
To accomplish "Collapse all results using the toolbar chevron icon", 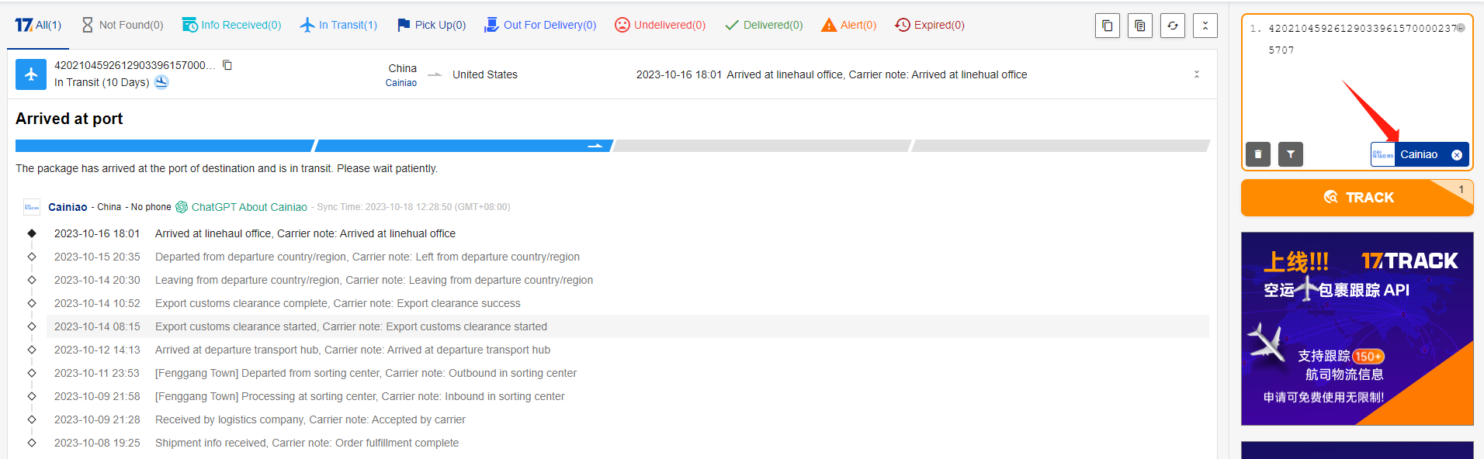I will coord(1205,26).
